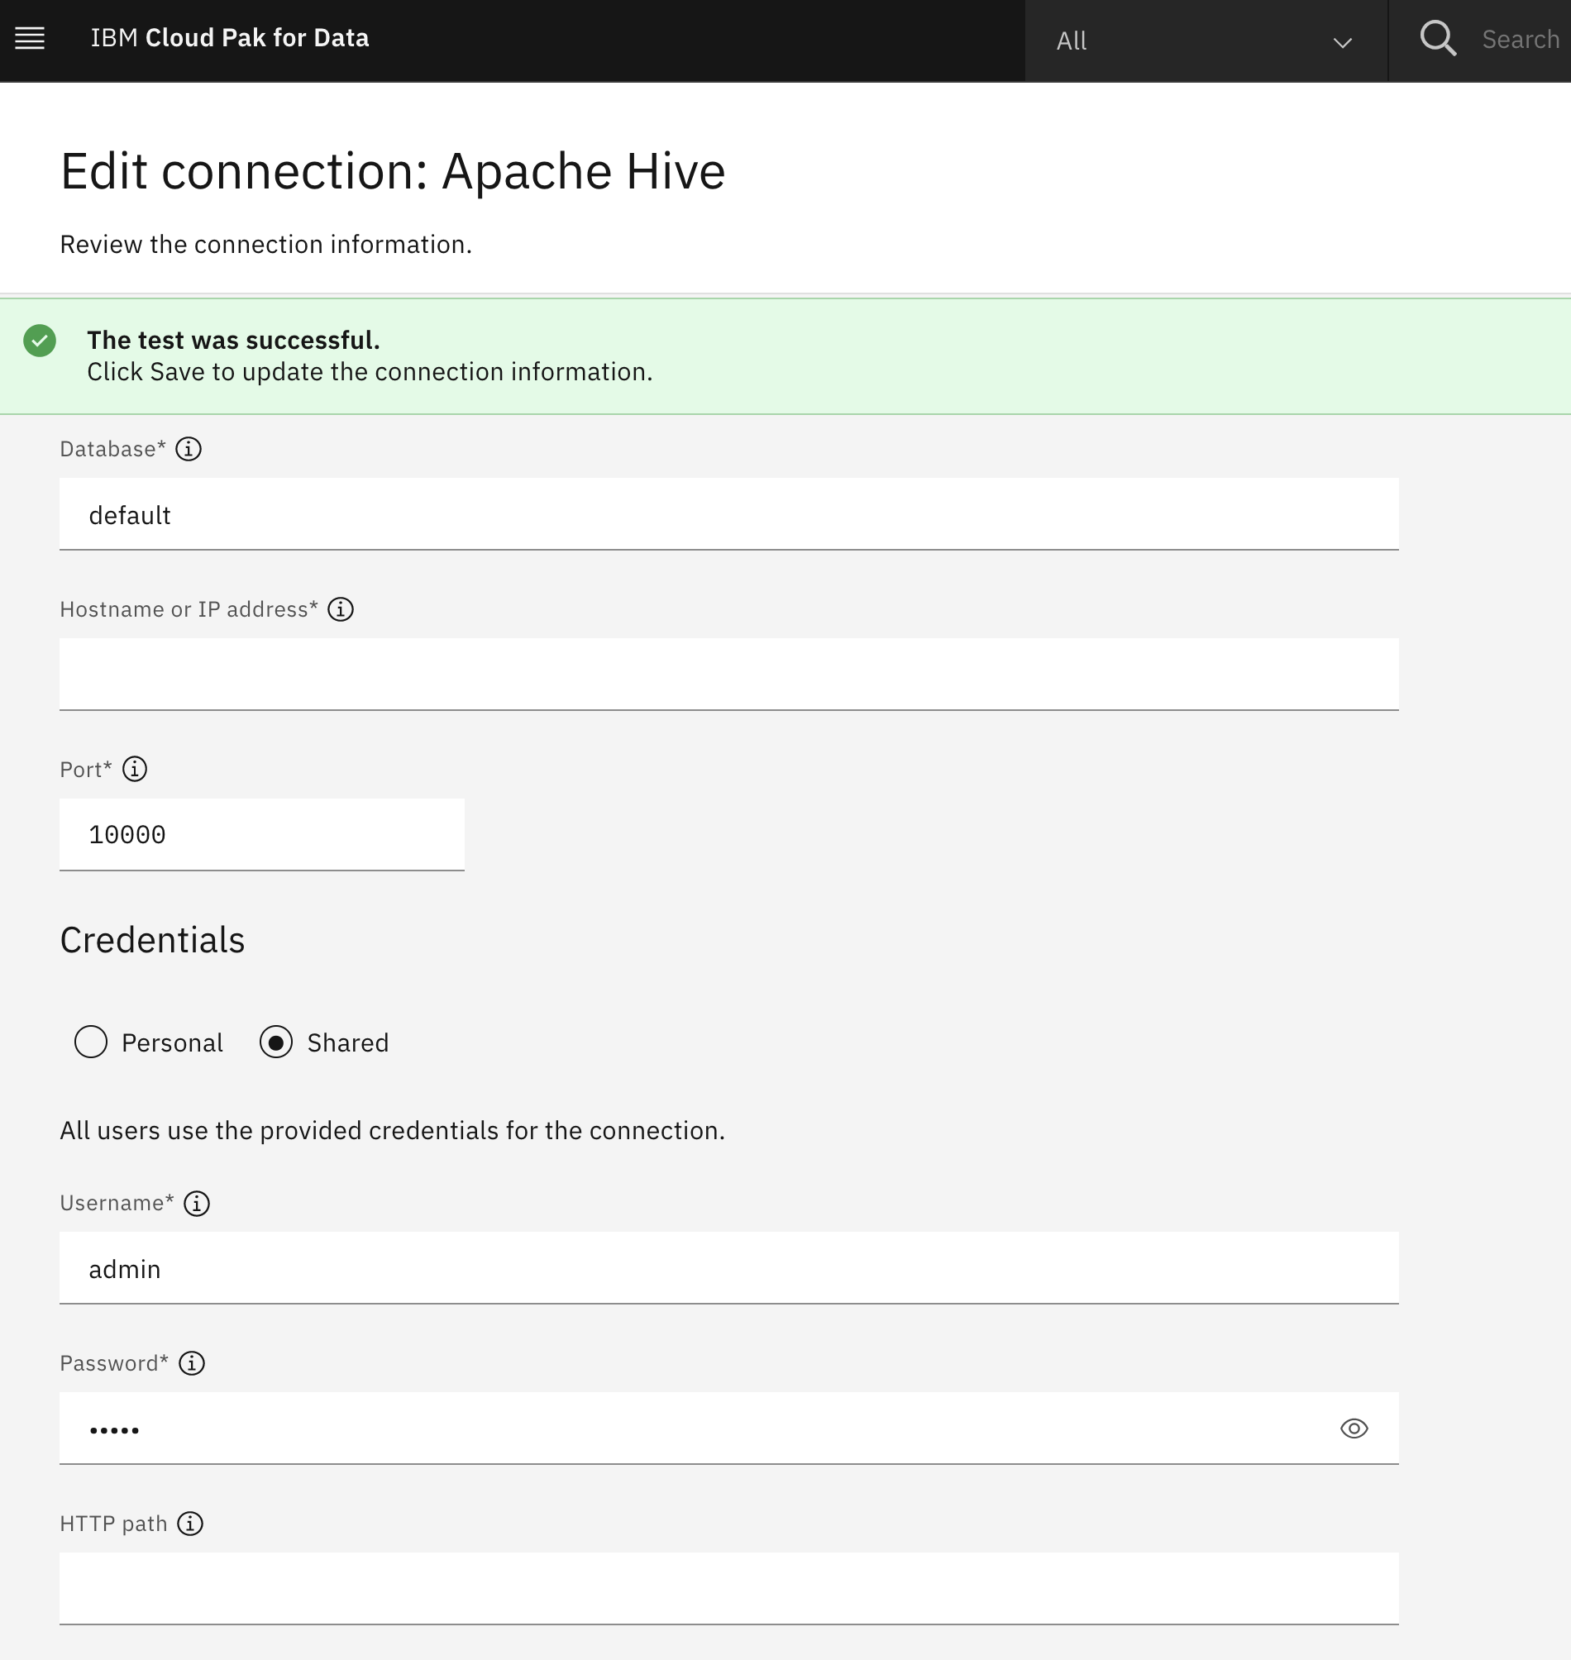Click the Port field showing 10000

262,835
